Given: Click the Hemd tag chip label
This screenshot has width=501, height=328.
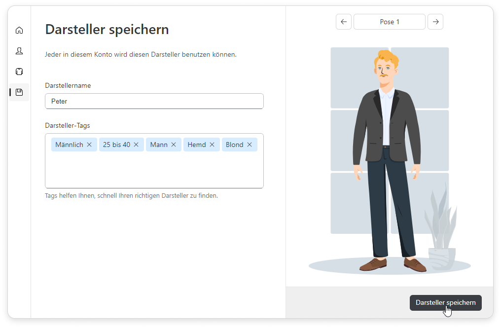Looking at the screenshot, I should (x=197, y=145).
